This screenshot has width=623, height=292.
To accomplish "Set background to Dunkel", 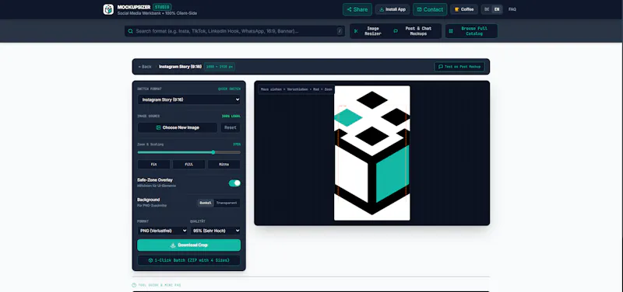I will [x=206, y=203].
